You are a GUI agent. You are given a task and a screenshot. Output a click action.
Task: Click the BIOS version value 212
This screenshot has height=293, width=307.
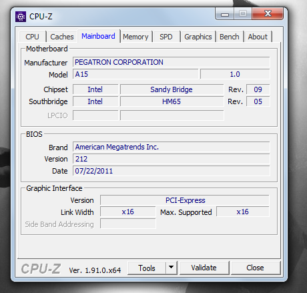[x=172, y=159]
